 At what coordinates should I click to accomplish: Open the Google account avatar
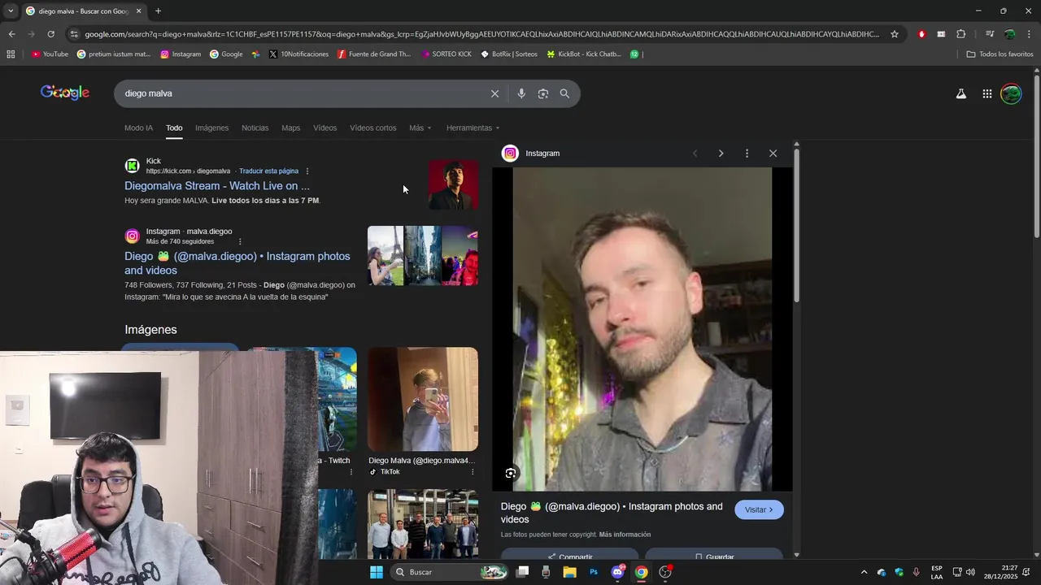[1011, 93]
